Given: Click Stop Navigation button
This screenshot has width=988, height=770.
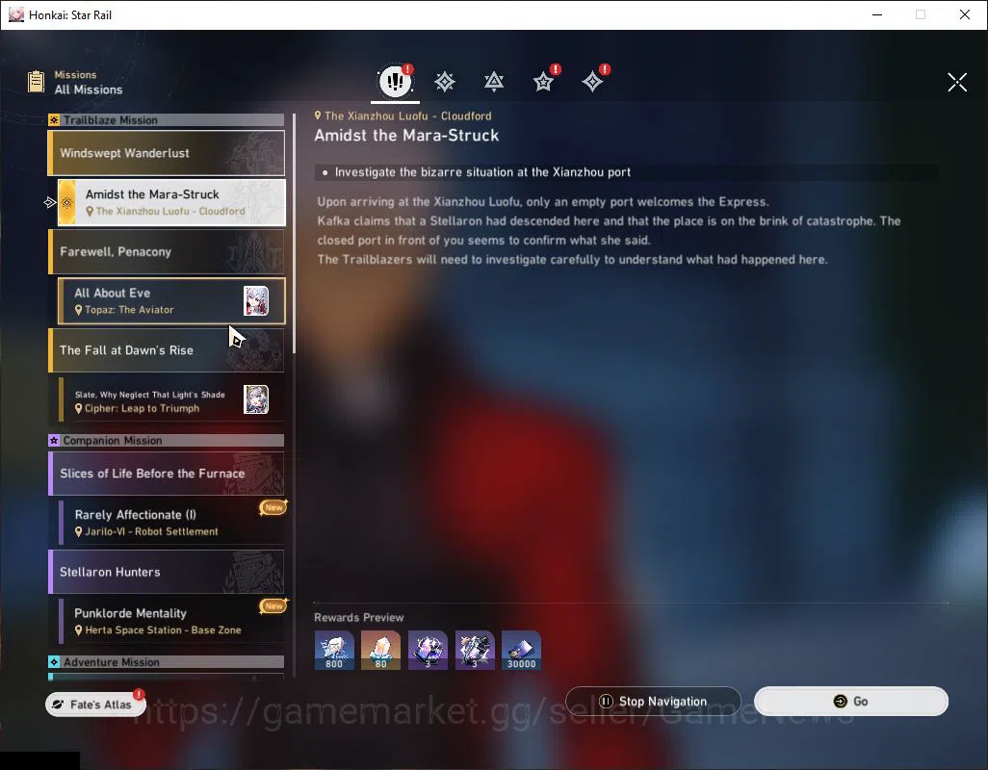Looking at the screenshot, I should 653,702.
